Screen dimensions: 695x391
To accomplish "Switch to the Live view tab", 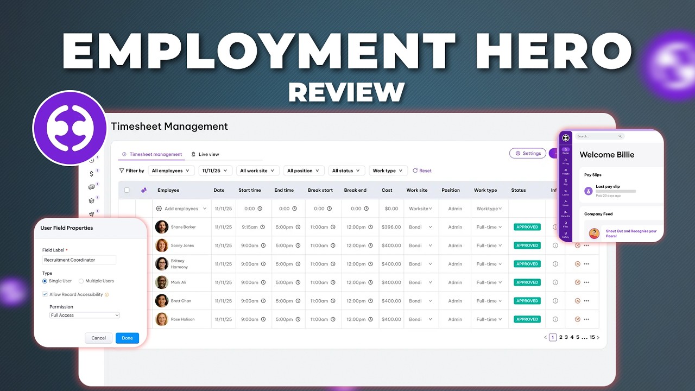I will click(205, 154).
